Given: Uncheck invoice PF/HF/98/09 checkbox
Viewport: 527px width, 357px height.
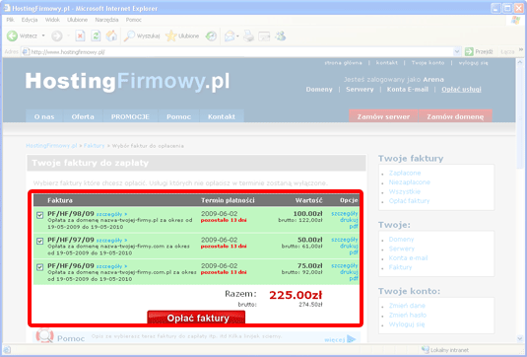Looking at the screenshot, I should point(40,215).
